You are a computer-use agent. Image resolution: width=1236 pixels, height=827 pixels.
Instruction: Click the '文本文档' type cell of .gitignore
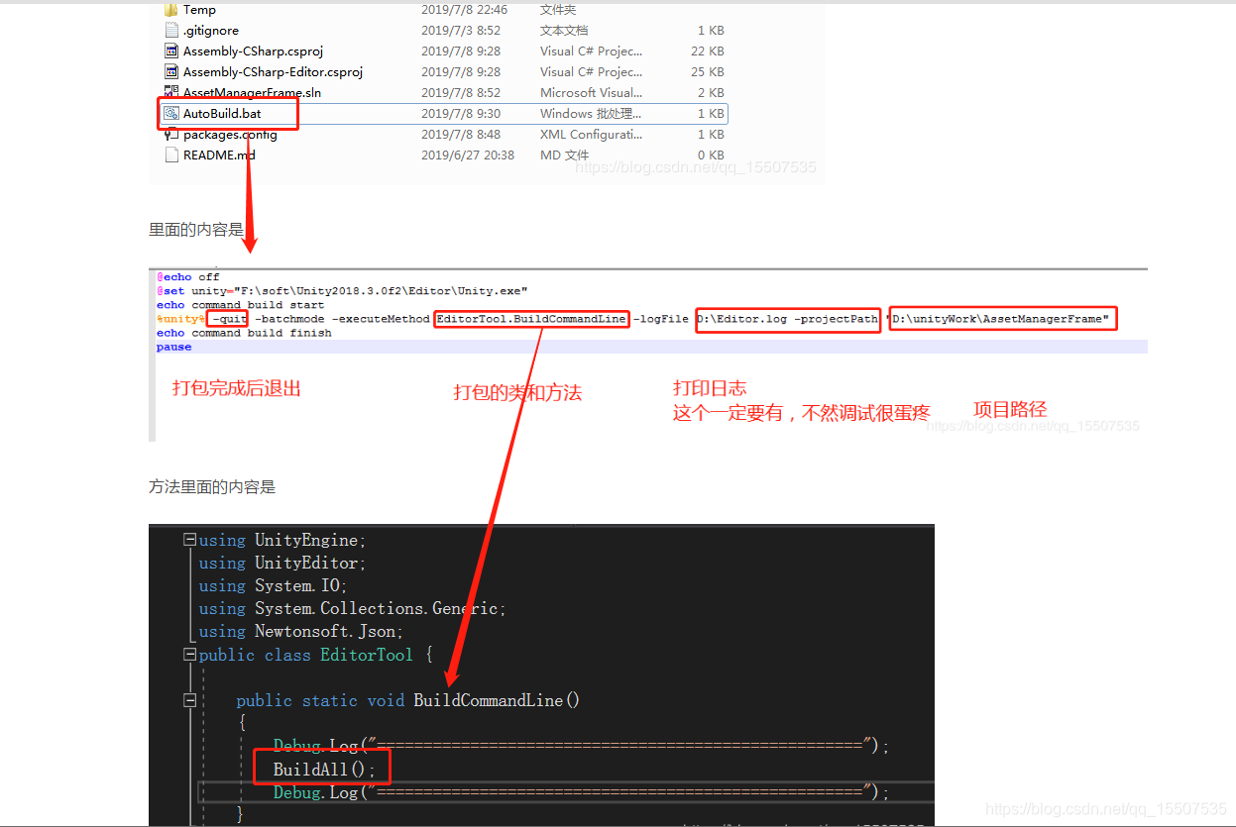click(564, 31)
